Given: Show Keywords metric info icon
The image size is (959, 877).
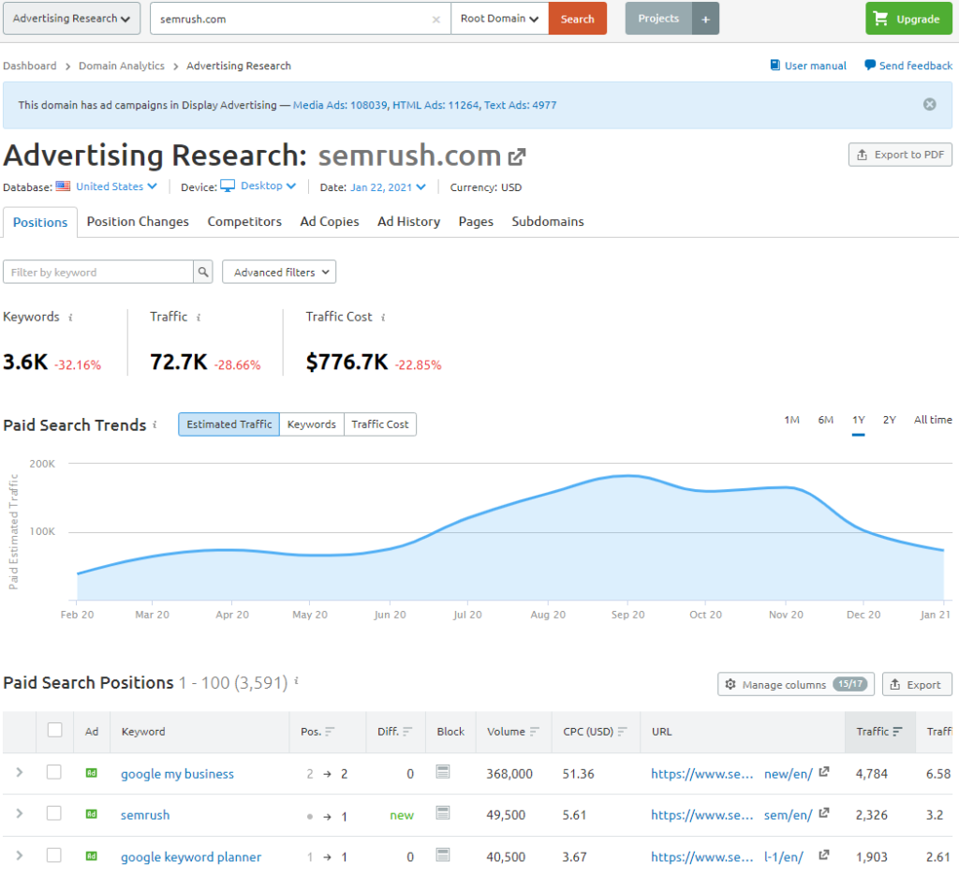Looking at the screenshot, I should tap(70, 317).
